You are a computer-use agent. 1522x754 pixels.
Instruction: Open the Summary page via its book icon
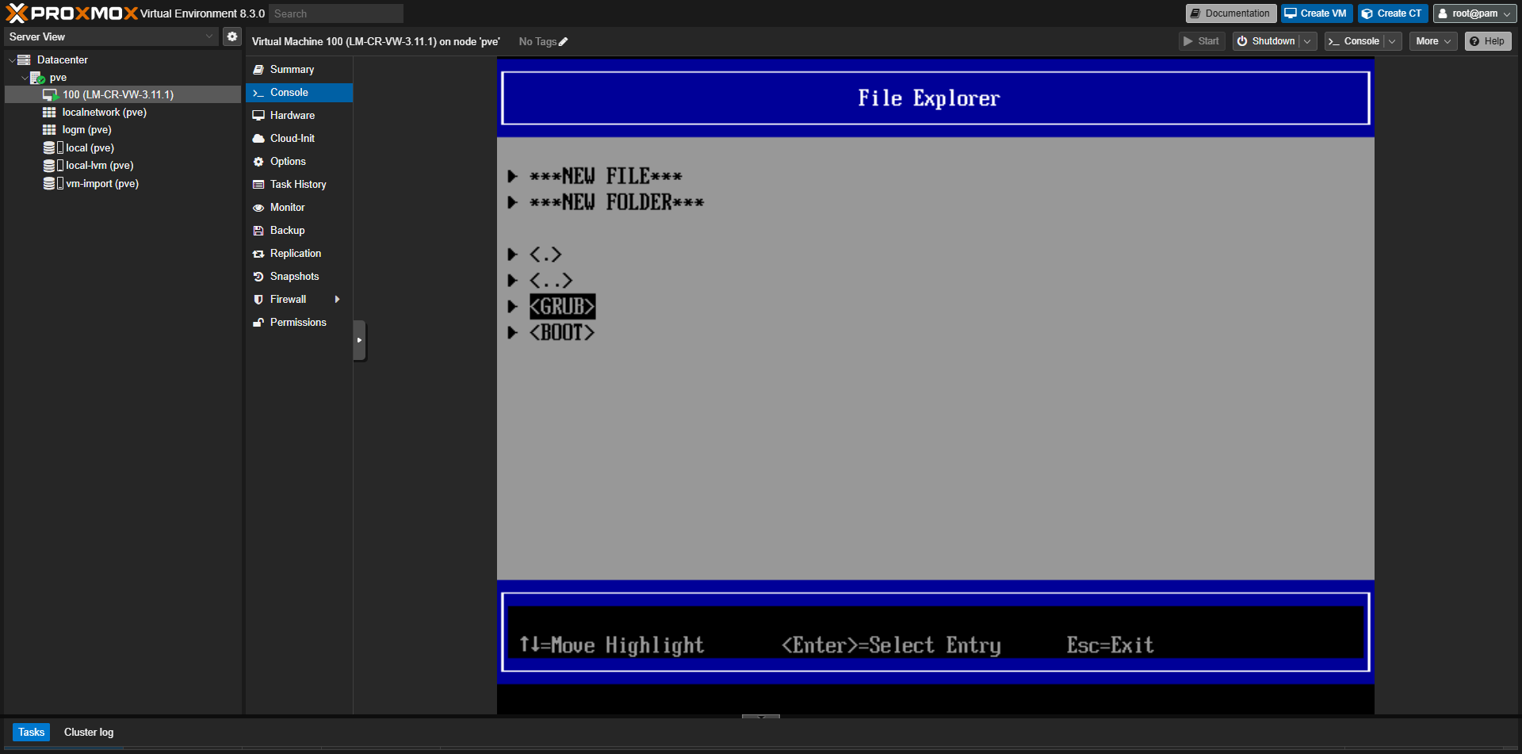coord(258,69)
